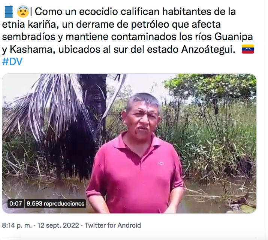Click the 9.593 reproducciones view count
Viewport: 268px width, 240px height.
click(55, 203)
